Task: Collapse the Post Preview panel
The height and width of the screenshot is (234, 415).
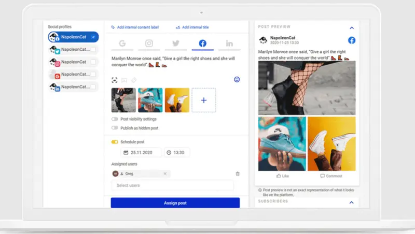Action: [351, 27]
